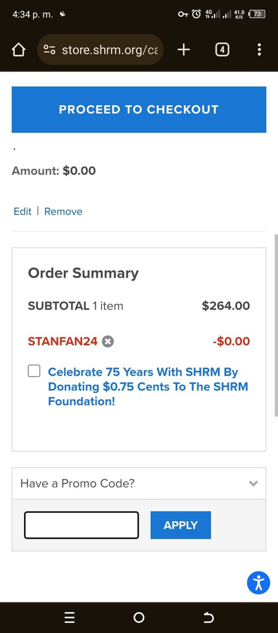Image resolution: width=278 pixels, height=633 pixels.
Task: Open the tab switcher showing 4 tabs
Action: tap(222, 50)
